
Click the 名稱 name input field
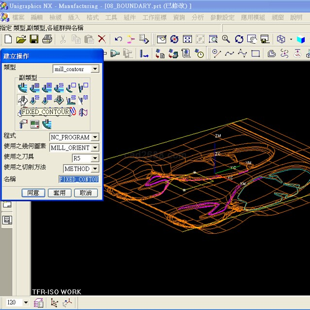(x=79, y=179)
